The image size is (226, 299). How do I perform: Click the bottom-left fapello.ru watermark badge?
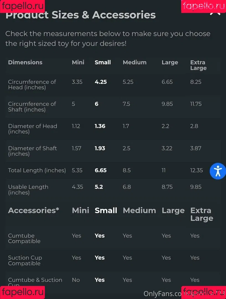pos(22,292)
